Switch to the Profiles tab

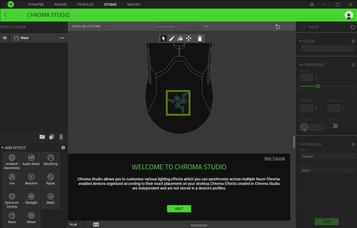86,5
